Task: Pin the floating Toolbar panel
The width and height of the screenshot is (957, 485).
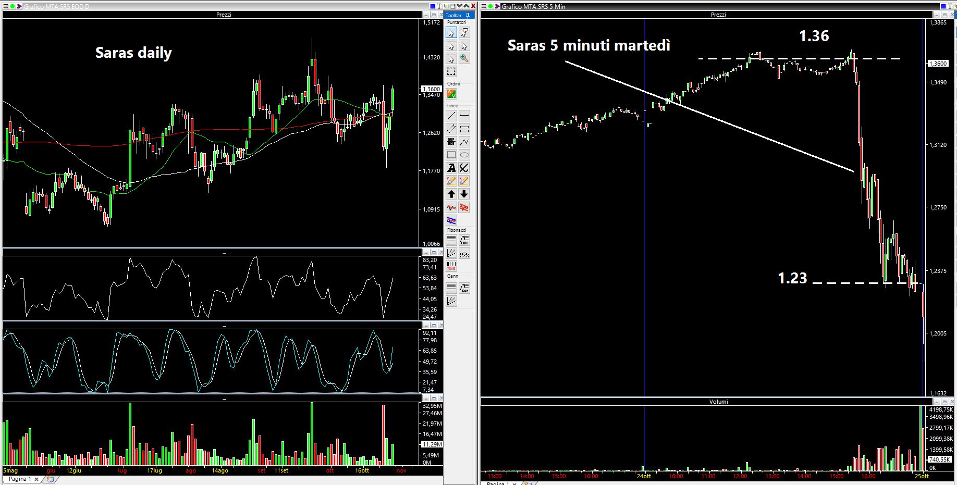Action: tap(468, 15)
